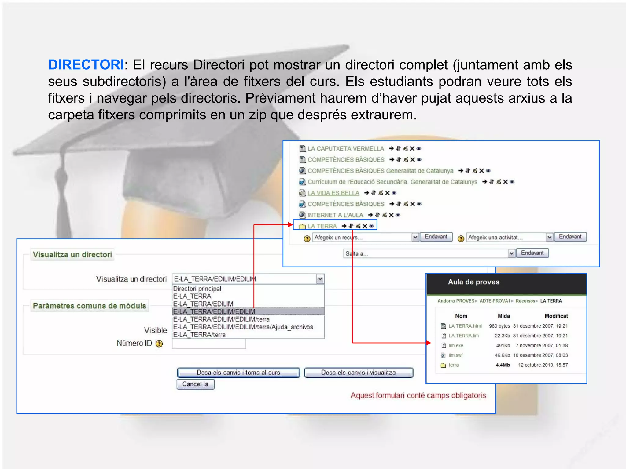Click the delete X icon for LA TERRA
Viewport: 626px width, 469px height.
click(x=365, y=226)
